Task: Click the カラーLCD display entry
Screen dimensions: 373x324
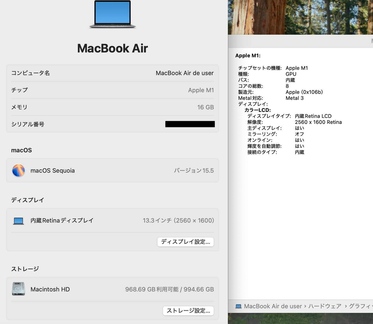Action: (x=258, y=110)
